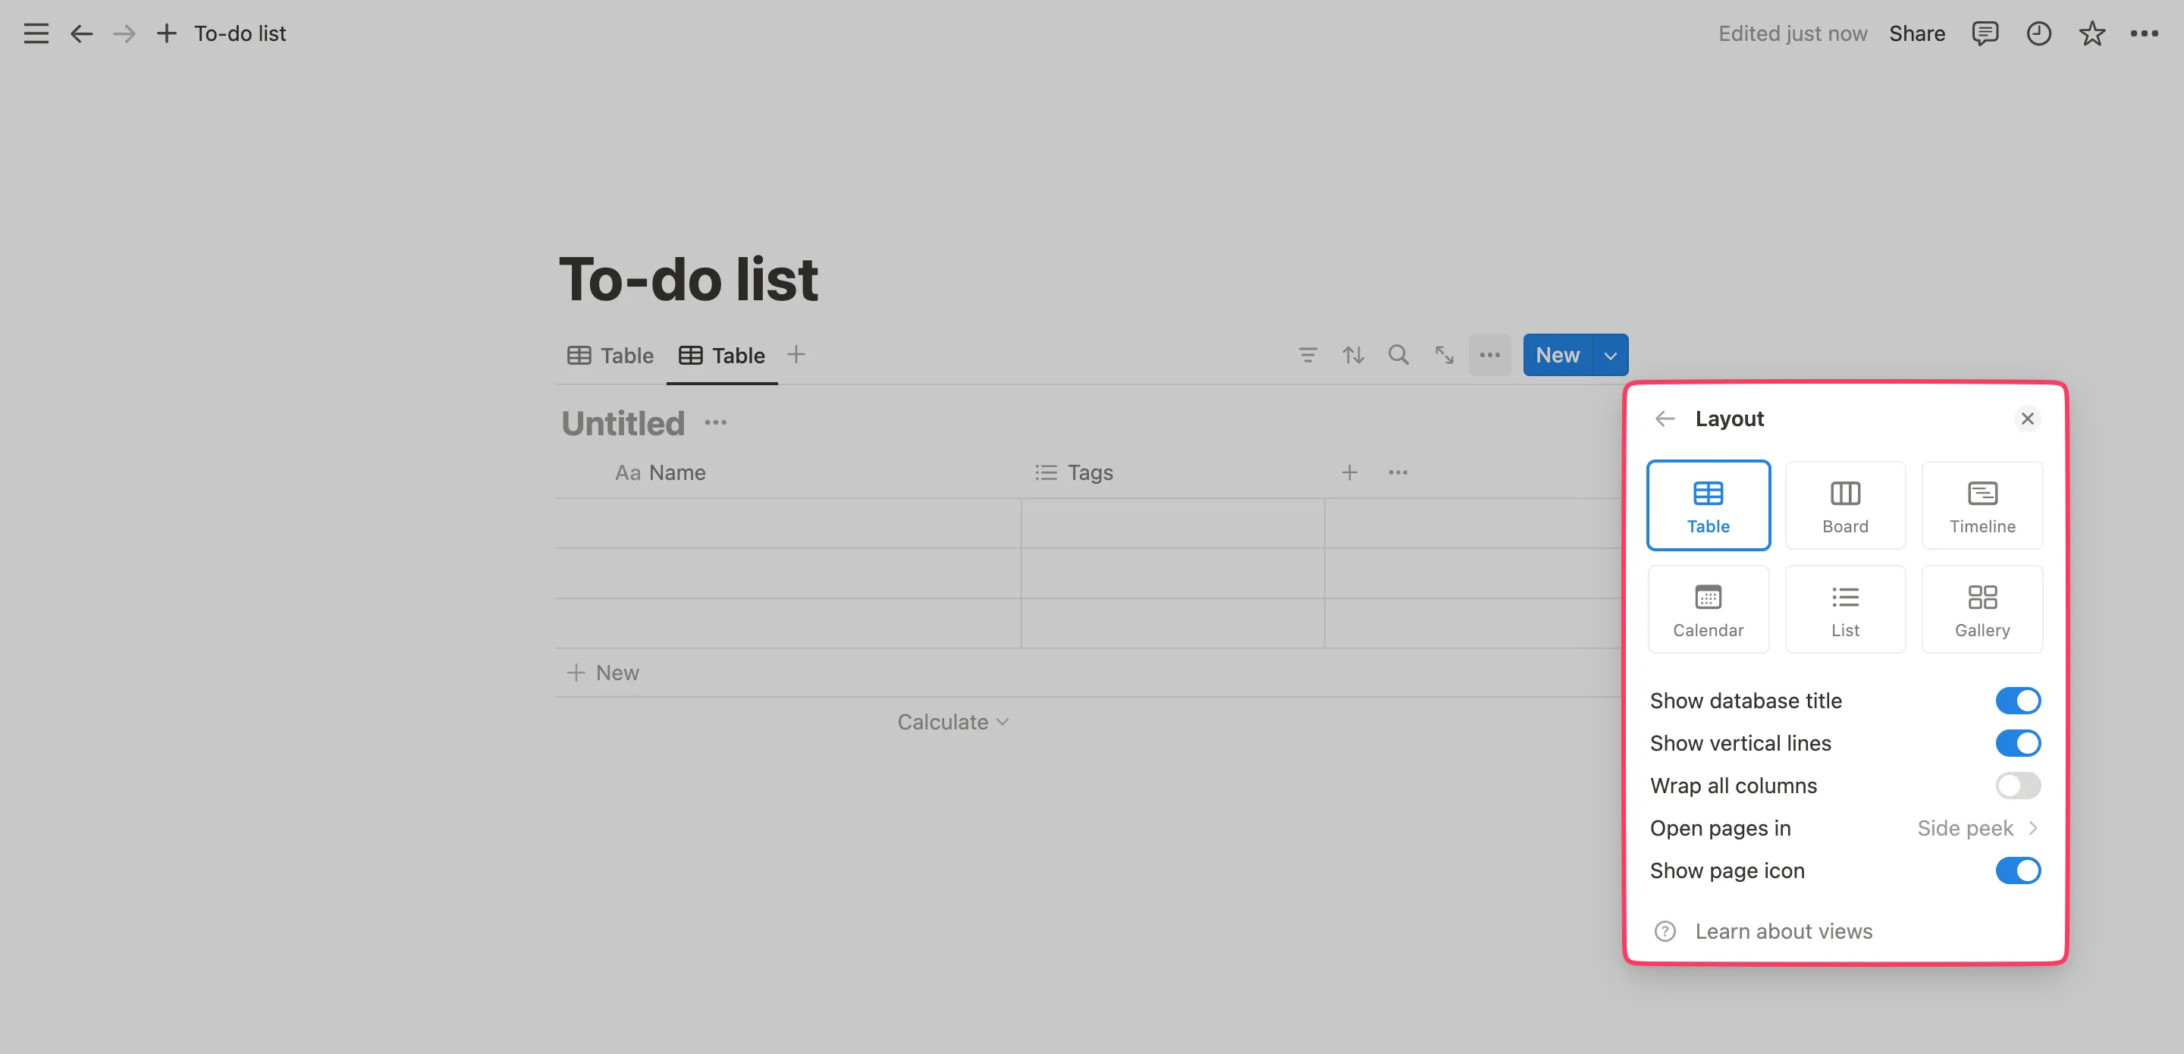2184x1054 pixels.
Task: Add a property column with plus icon
Action: (1349, 472)
